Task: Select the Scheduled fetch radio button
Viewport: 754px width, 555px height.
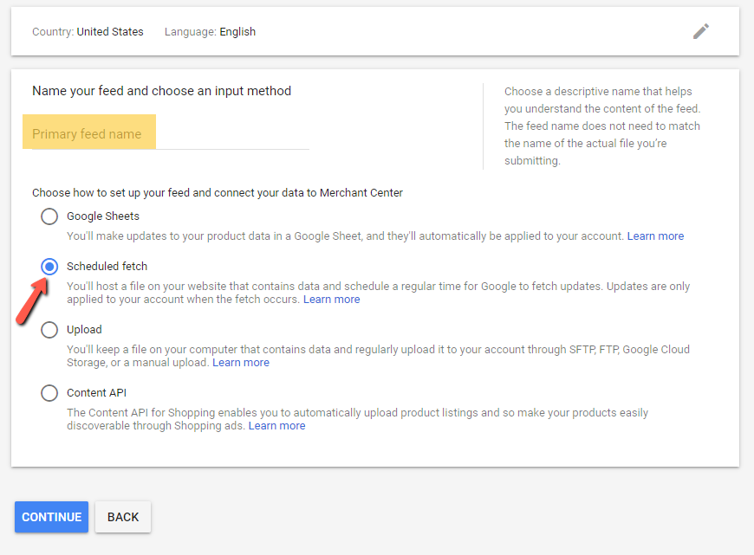Action: [49, 267]
